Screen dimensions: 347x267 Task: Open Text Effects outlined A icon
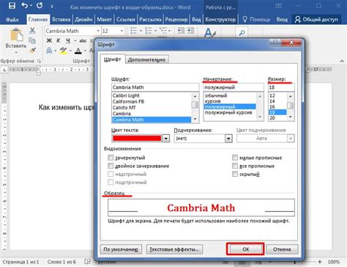49,51
